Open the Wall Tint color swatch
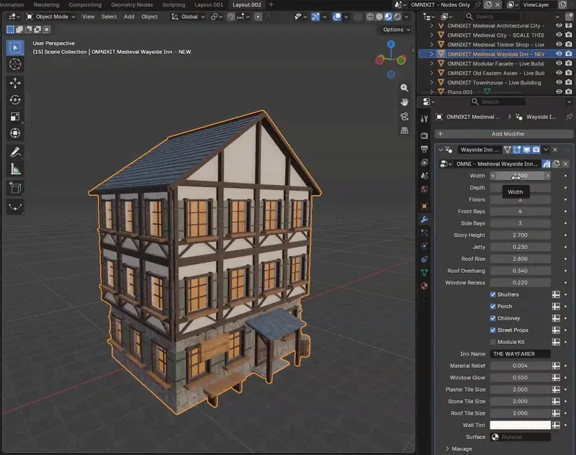The width and height of the screenshot is (576, 455). click(520, 425)
